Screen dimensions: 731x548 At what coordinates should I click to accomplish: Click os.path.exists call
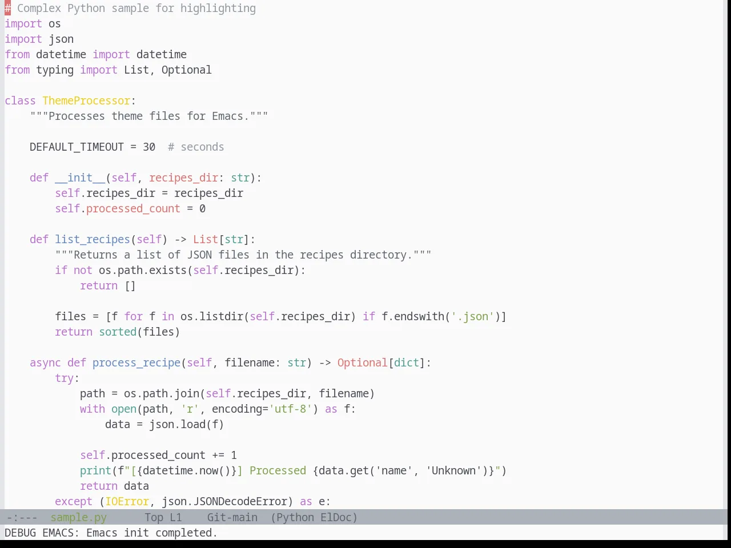tap(143, 271)
